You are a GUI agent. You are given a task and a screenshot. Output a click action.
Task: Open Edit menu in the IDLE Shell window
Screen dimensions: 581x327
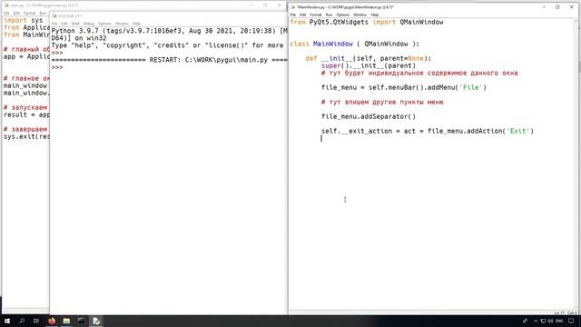point(64,24)
